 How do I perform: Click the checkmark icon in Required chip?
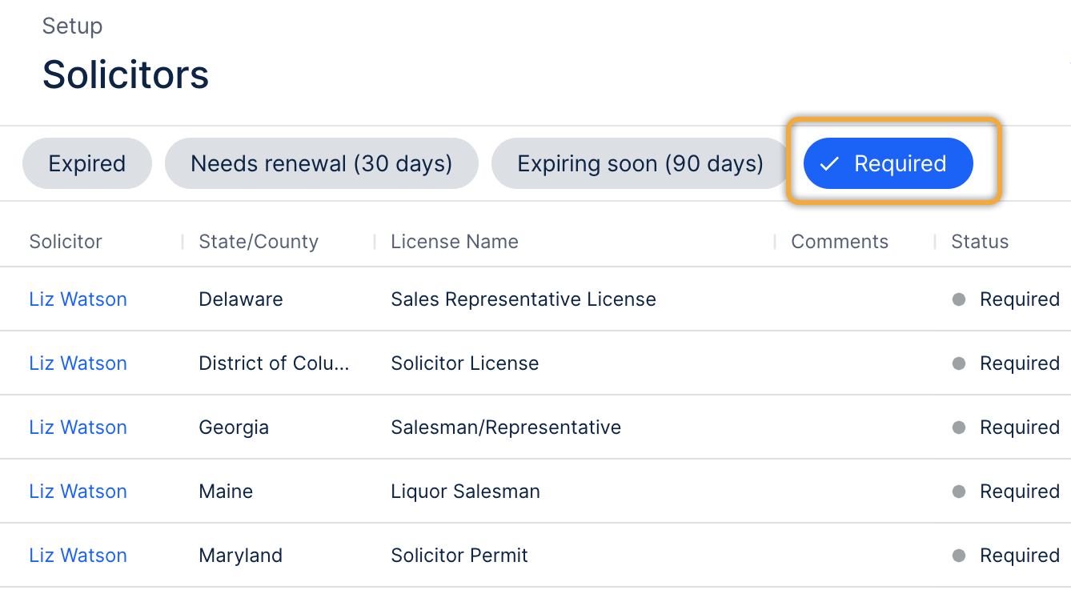tap(829, 164)
